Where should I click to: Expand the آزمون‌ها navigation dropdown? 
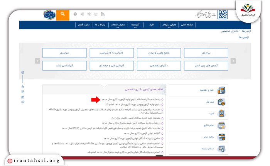click(x=135, y=25)
